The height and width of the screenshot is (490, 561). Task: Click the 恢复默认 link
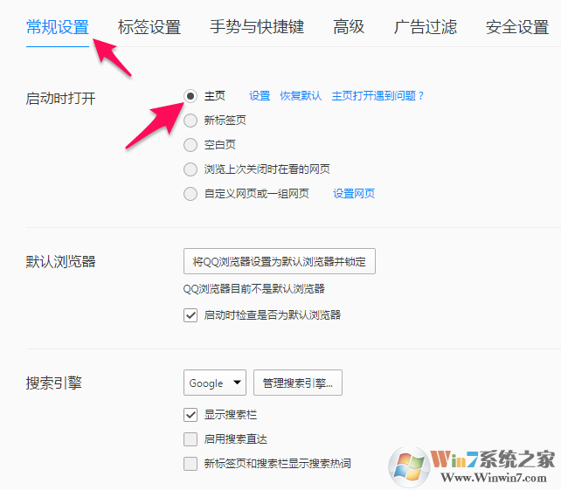[x=301, y=96]
